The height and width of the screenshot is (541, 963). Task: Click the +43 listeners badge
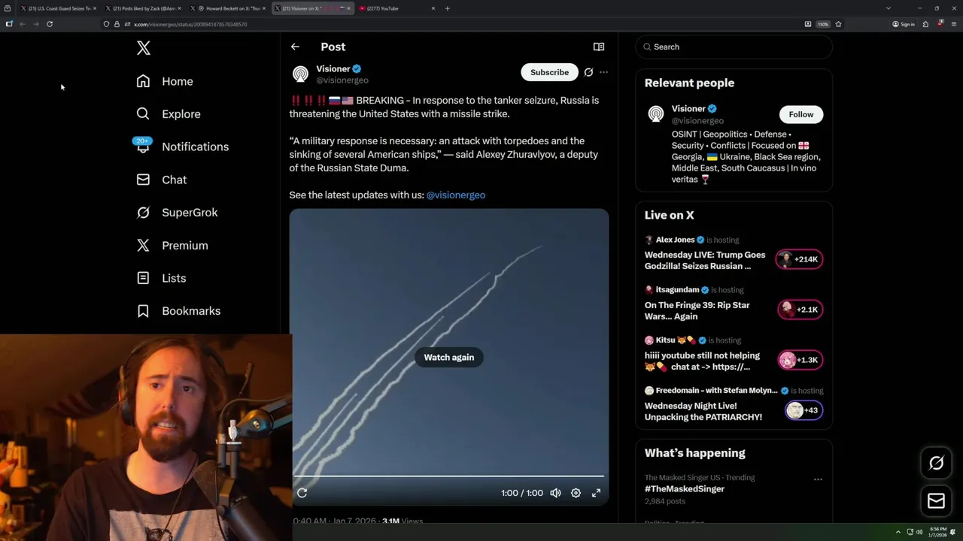click(x=804, y=410)
